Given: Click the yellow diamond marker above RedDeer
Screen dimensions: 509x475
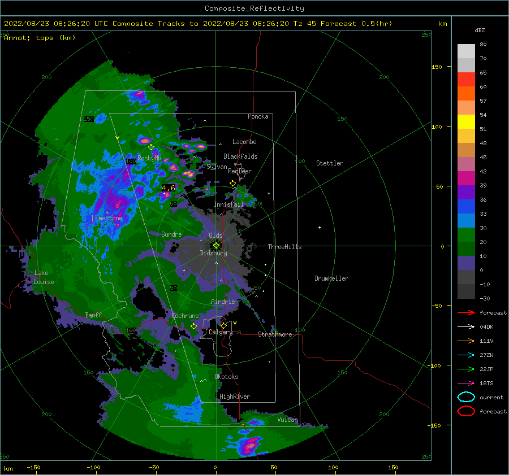Looking at the screenshot, I should pos(232,184).
